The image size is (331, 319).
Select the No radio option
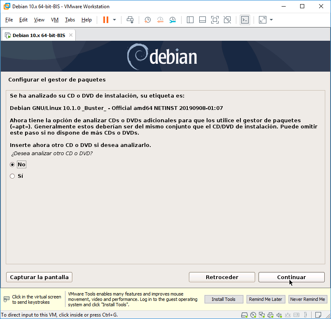(x=12, y=165)
